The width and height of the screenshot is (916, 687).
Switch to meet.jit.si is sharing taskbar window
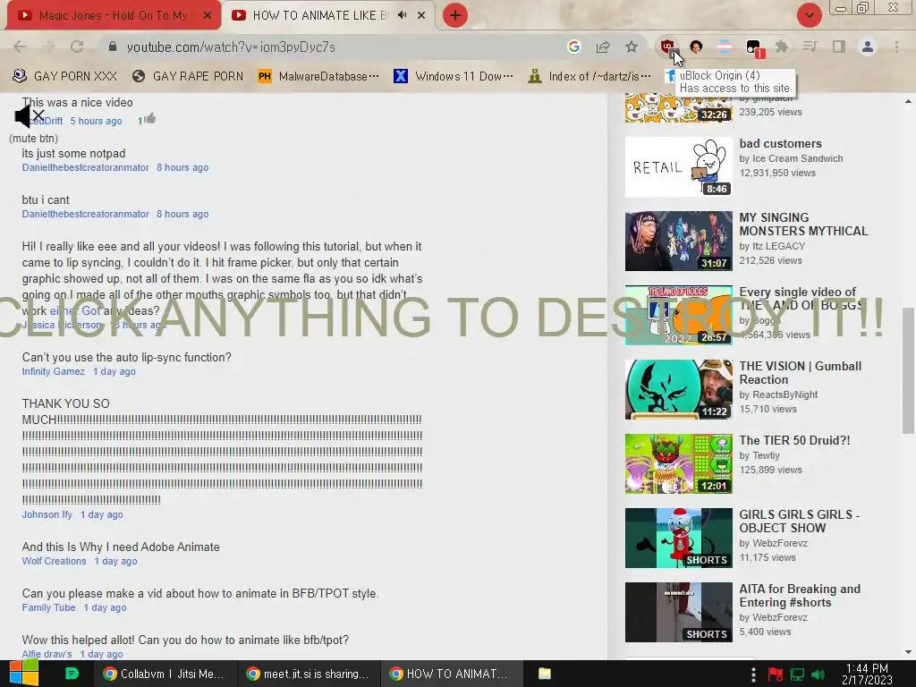pos(308,674)
